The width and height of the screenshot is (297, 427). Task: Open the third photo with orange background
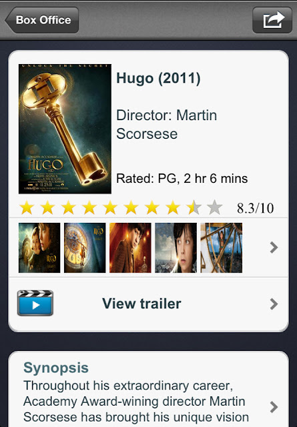(130, 248)
